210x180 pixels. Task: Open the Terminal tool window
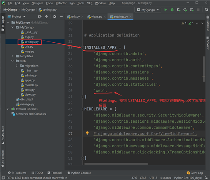55,173
